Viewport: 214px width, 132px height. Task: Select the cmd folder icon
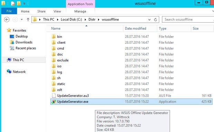54,48
